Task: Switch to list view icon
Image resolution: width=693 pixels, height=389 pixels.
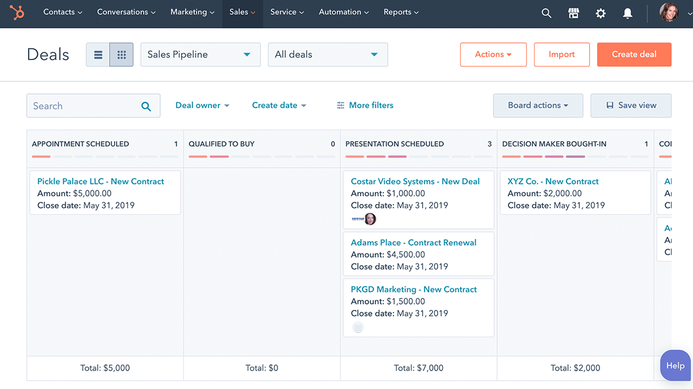Action: pos(98,55)
